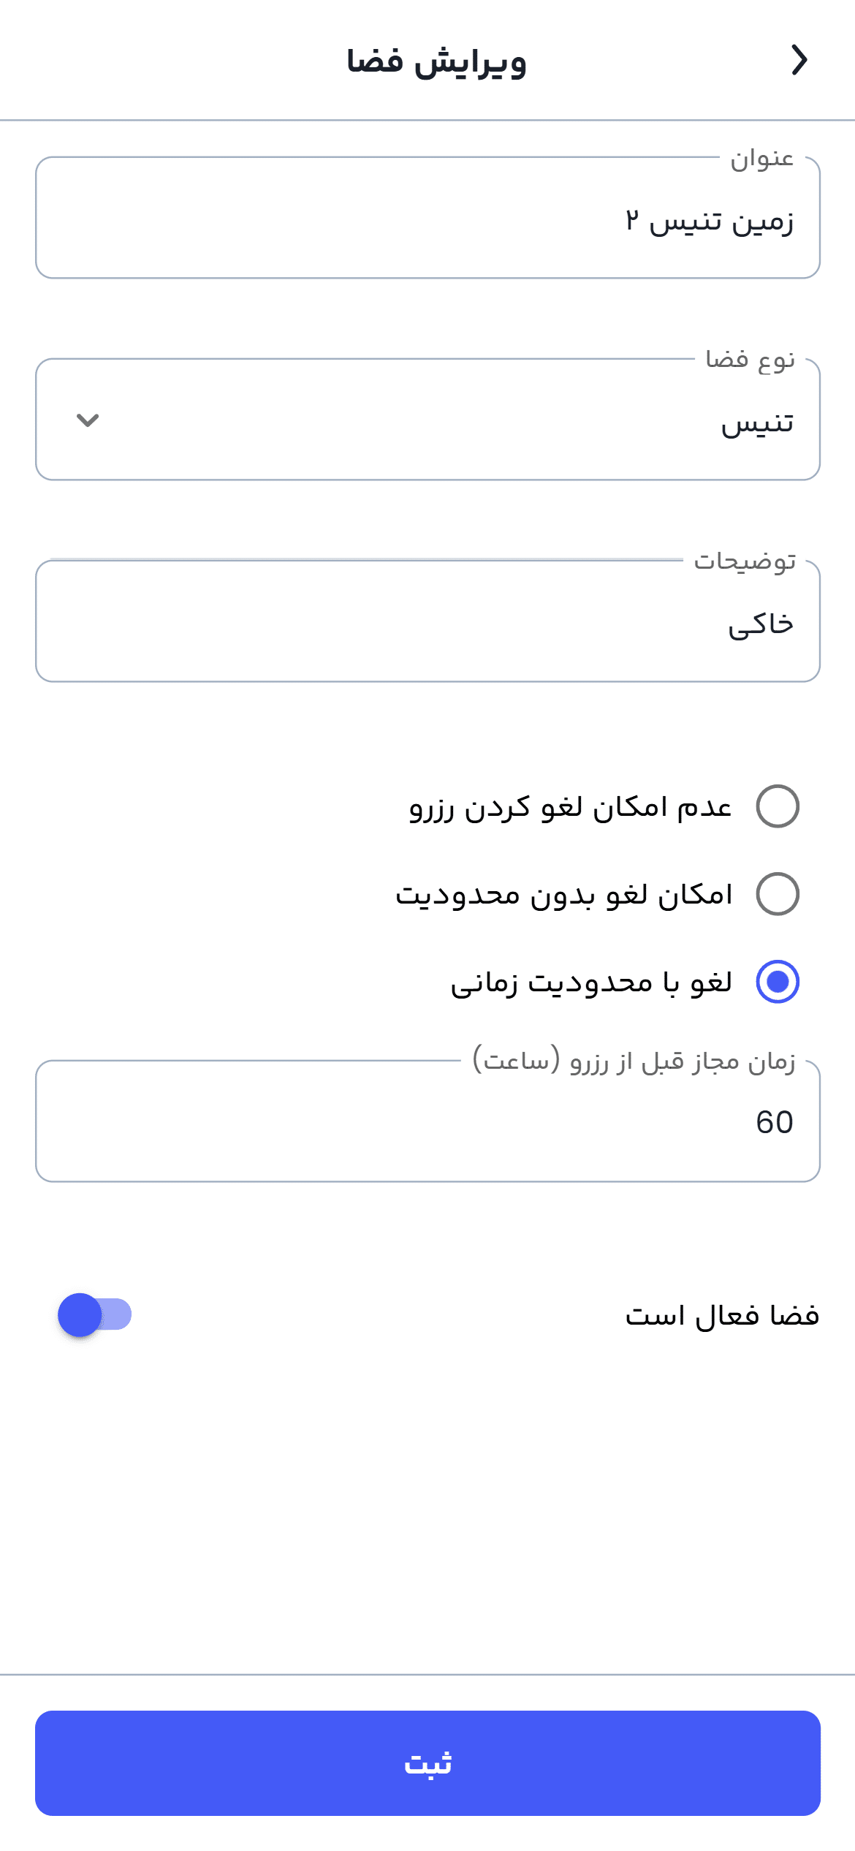Image resolution: width=855 pixels, height=1851 pixels.
Task: Click the عدم امکان لغو کردن رزرو label text
Action: click(571, 807)
